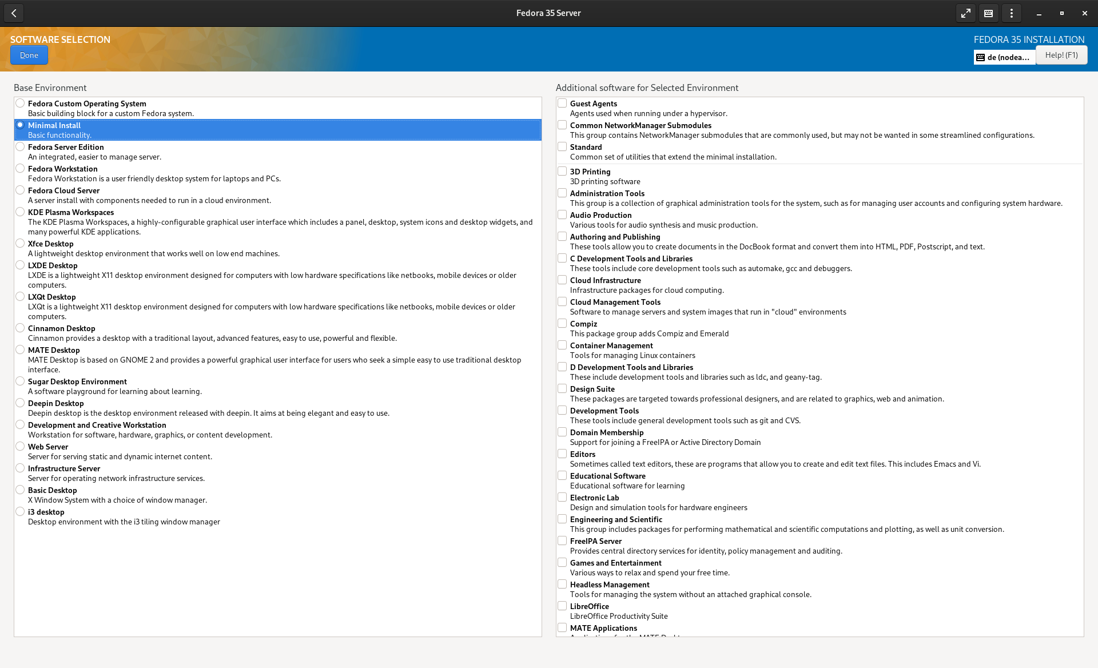Check Common NetworkManager Submodules

coord(562,125)
